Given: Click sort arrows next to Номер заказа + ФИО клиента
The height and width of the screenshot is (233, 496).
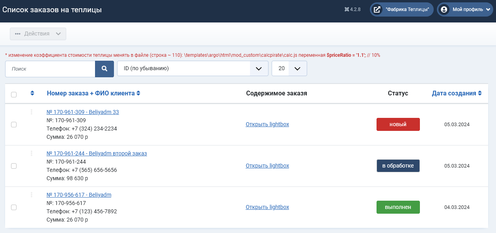Looking at the screenshot, I should 138,93.
